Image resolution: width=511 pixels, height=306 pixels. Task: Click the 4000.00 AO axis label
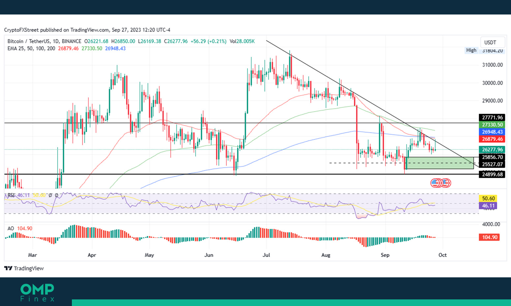[491, 224]
